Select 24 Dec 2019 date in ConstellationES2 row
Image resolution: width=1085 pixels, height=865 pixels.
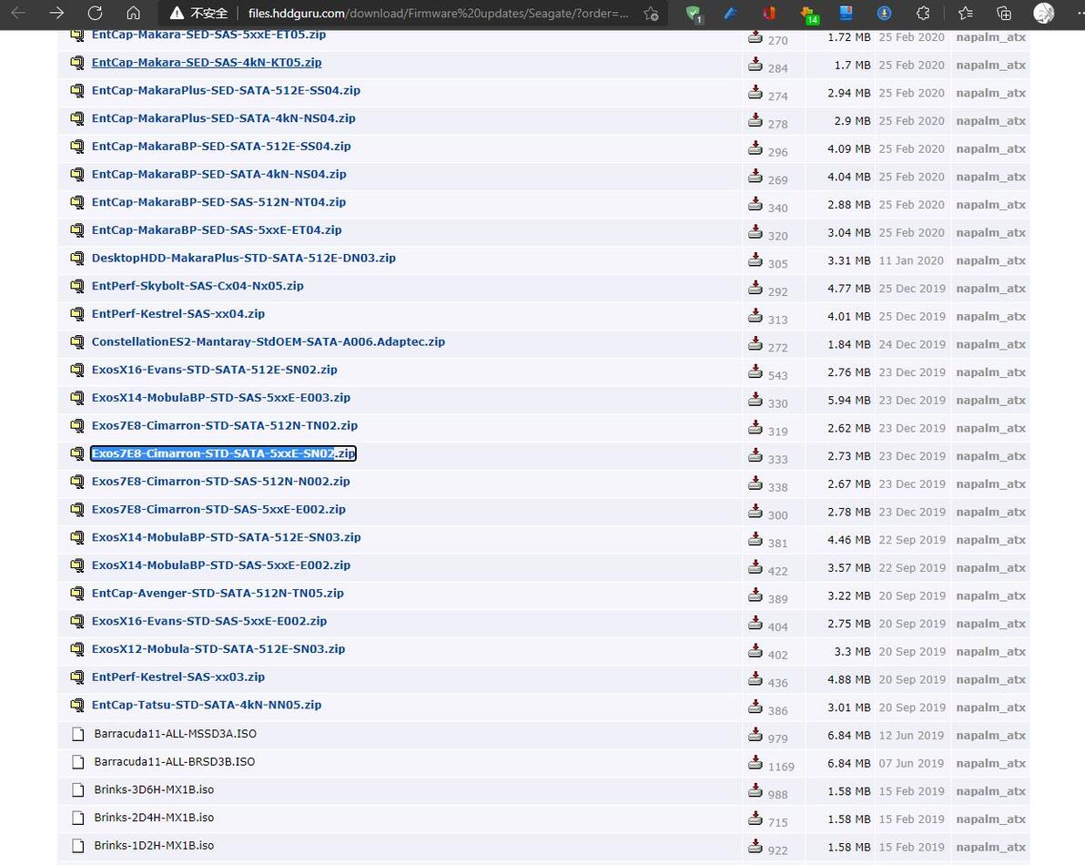click(x=912, y=344)
